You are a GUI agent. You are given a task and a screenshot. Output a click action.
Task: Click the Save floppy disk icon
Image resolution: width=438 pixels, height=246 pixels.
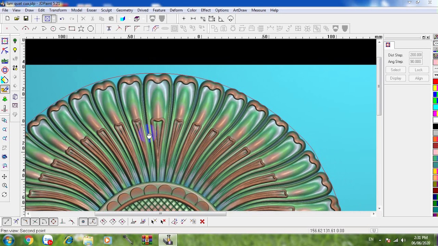coord(26,19)
